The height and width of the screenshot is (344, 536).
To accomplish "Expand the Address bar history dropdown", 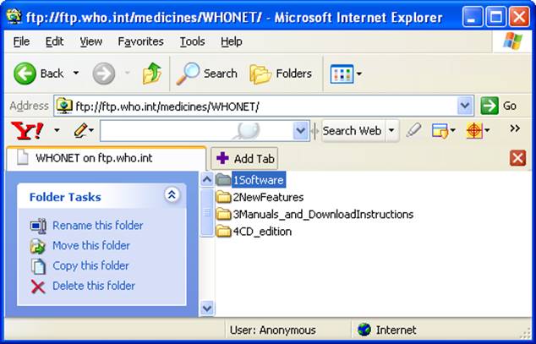I will pos(465,106).
